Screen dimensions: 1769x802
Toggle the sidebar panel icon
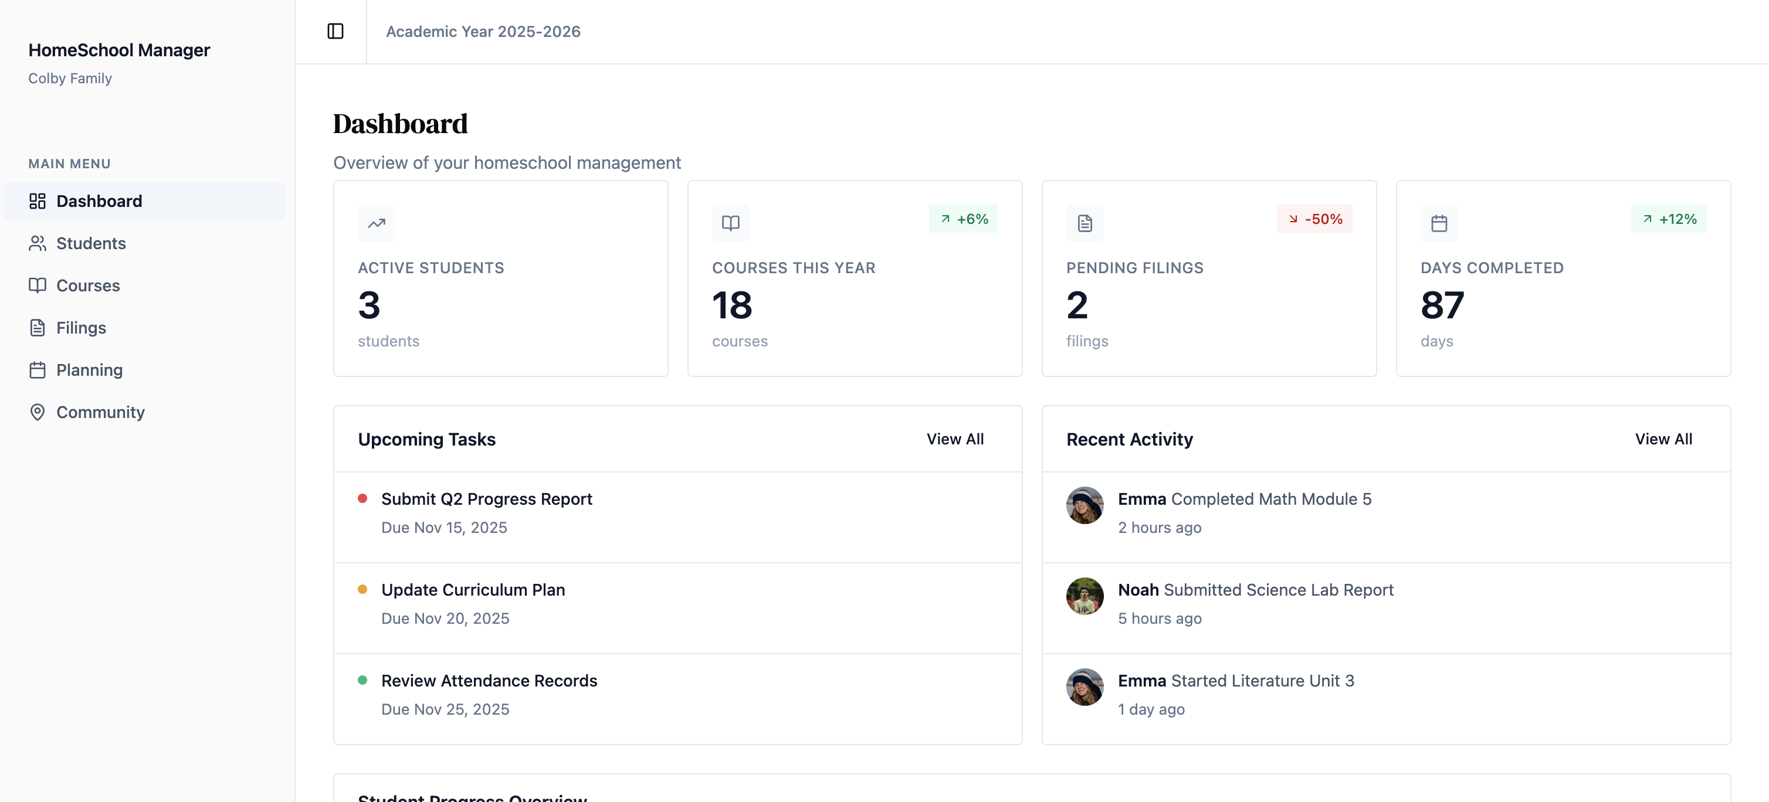pyautogui.click(x=335, y=32)
